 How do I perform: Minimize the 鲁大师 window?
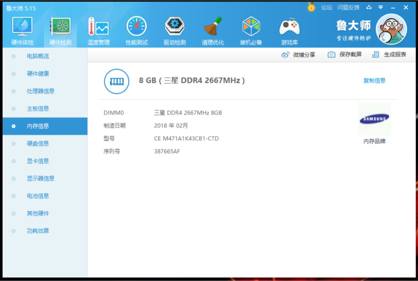point(393,8)
